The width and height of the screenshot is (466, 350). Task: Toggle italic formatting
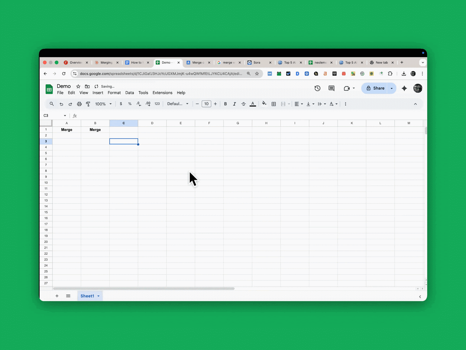click(234, 104)
